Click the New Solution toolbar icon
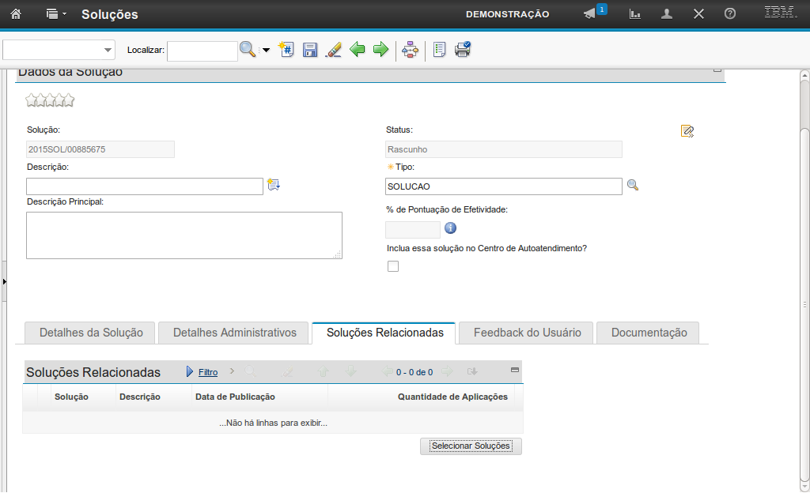The height and width of the screenshot is (493, 810). (287, 50)
